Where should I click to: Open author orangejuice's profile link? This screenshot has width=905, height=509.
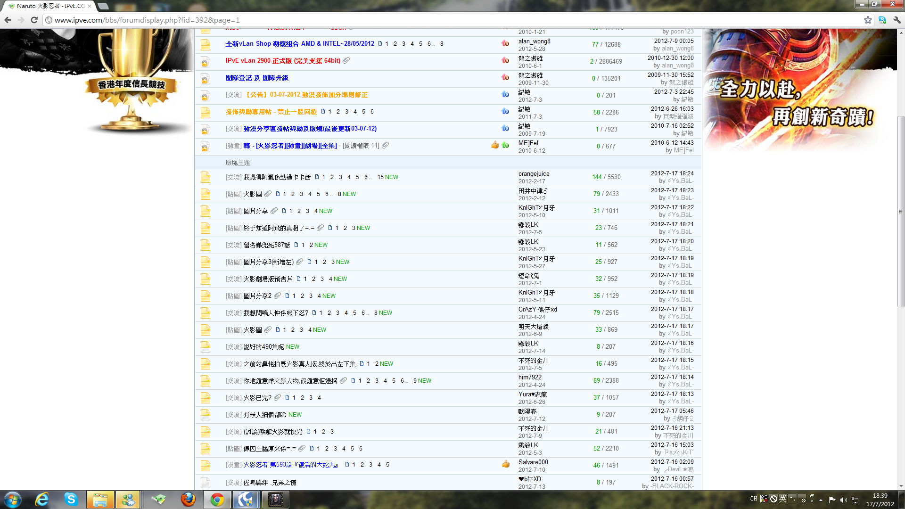(534, 173)
